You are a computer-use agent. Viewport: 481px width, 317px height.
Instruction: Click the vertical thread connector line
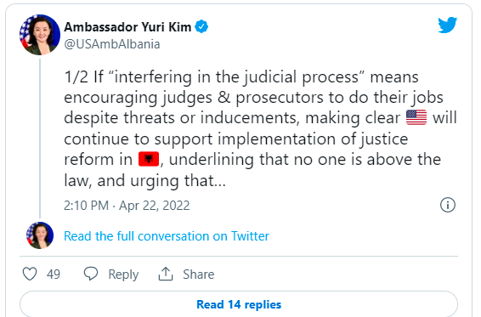coord(40,138)
